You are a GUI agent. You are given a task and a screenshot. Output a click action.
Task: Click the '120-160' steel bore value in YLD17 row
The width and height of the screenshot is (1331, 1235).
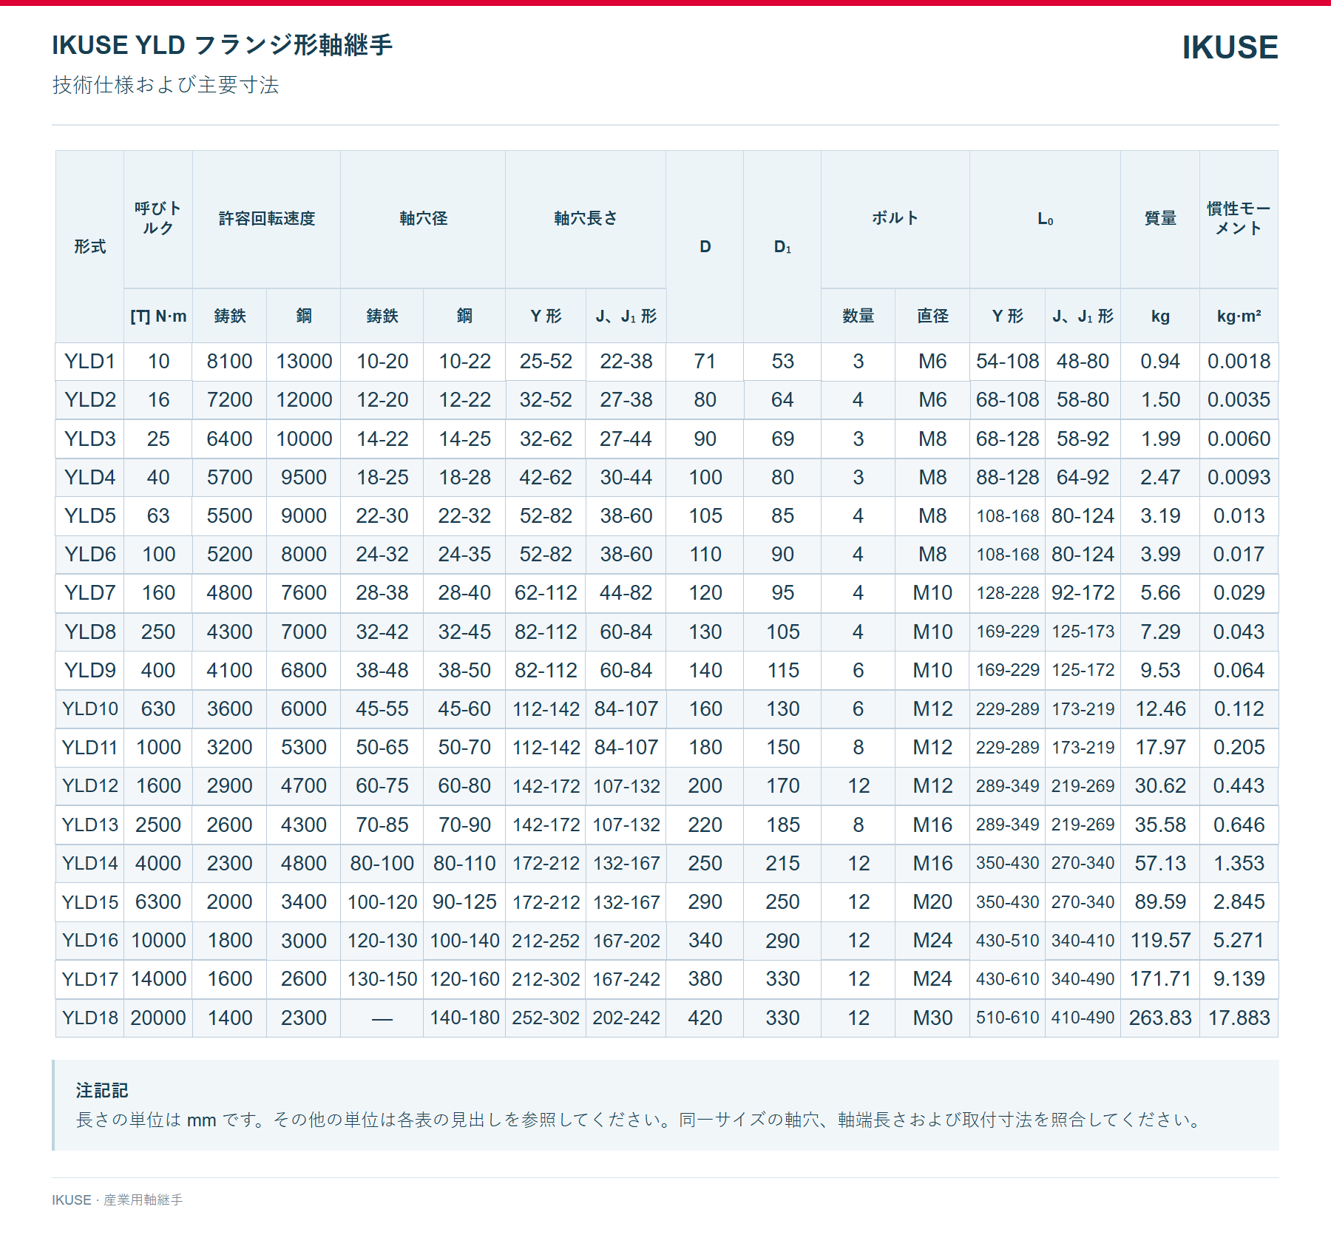(x=464, y=979)
